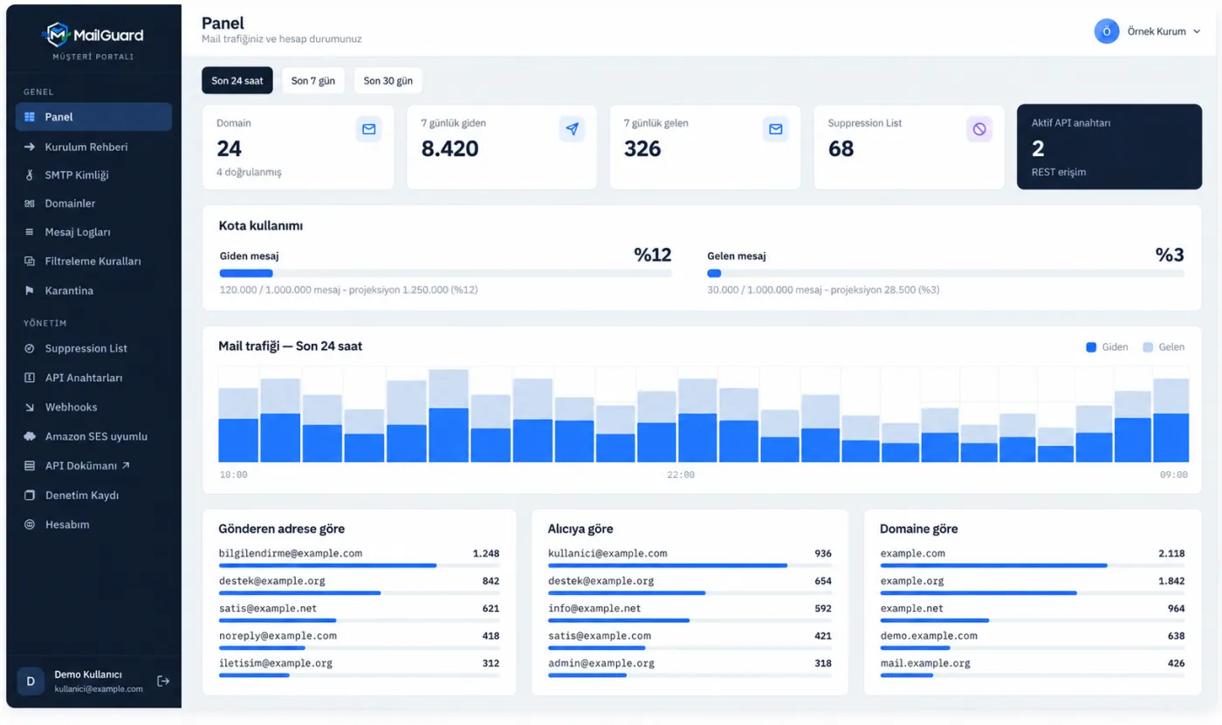Click the Domainler sidebar icon
Screen dimensions: 1222x725
click(29, 203)
